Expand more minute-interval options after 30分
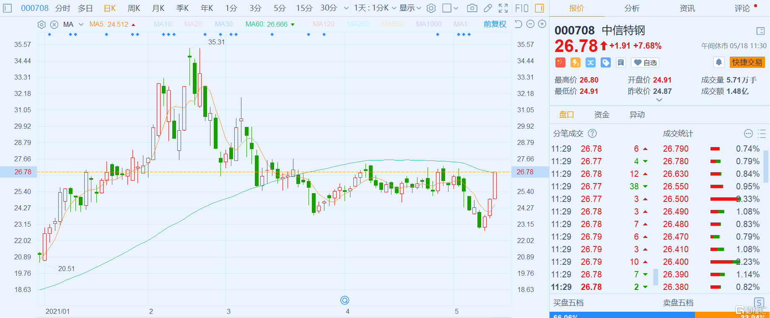Screen dimensions: 770x318 [x=346, y=8]
